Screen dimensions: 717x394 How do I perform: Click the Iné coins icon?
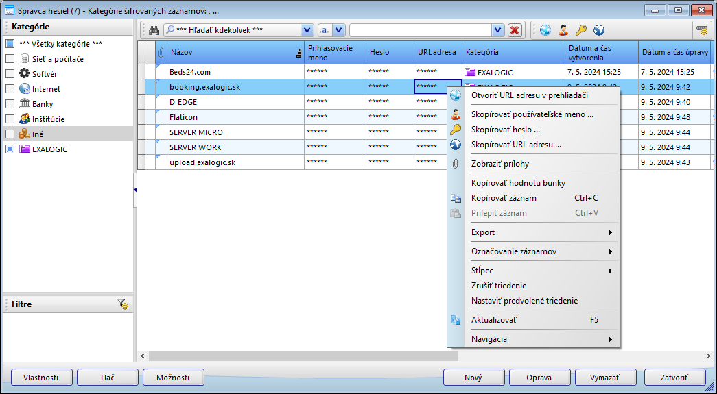(24, 134)
